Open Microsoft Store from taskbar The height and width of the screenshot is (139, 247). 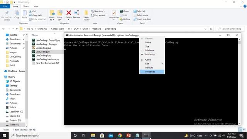[102, 136]
